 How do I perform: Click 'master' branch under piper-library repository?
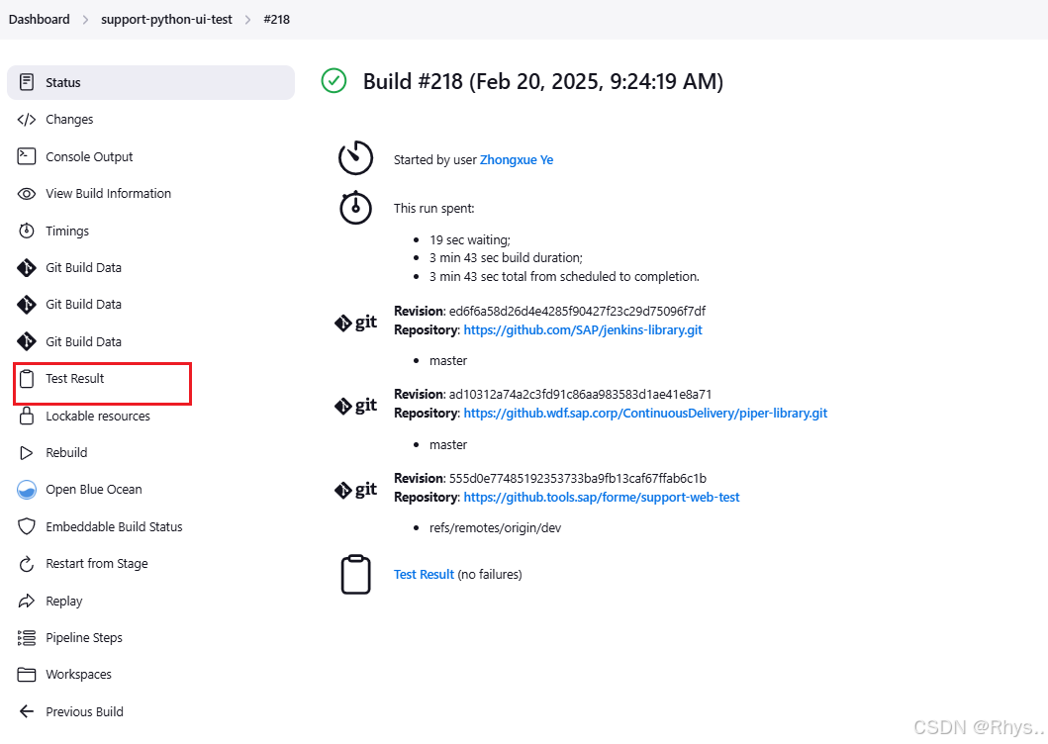click(448, 445)
